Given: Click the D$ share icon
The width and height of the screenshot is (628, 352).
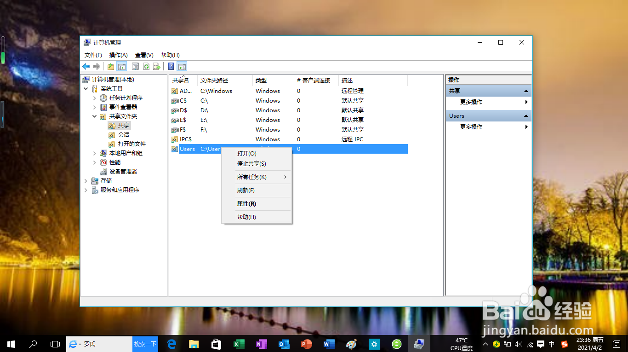Looking at the screenshot, I should [175, 110].
